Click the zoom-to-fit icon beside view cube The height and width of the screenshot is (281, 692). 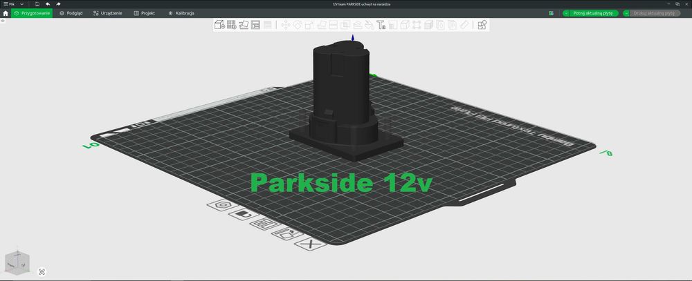(42, 272)
